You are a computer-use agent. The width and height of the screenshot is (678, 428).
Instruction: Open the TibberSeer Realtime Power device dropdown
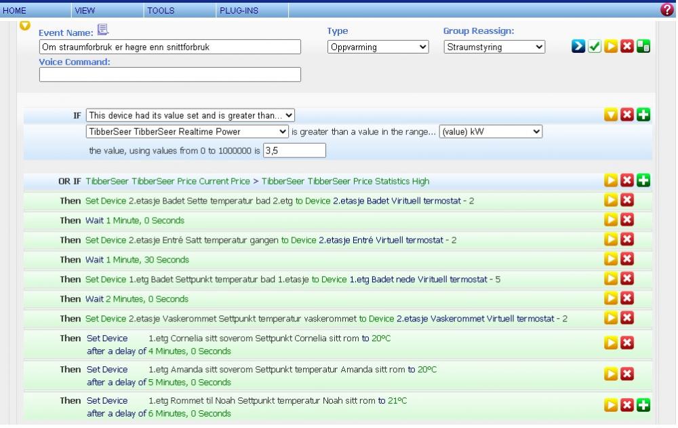188,132
